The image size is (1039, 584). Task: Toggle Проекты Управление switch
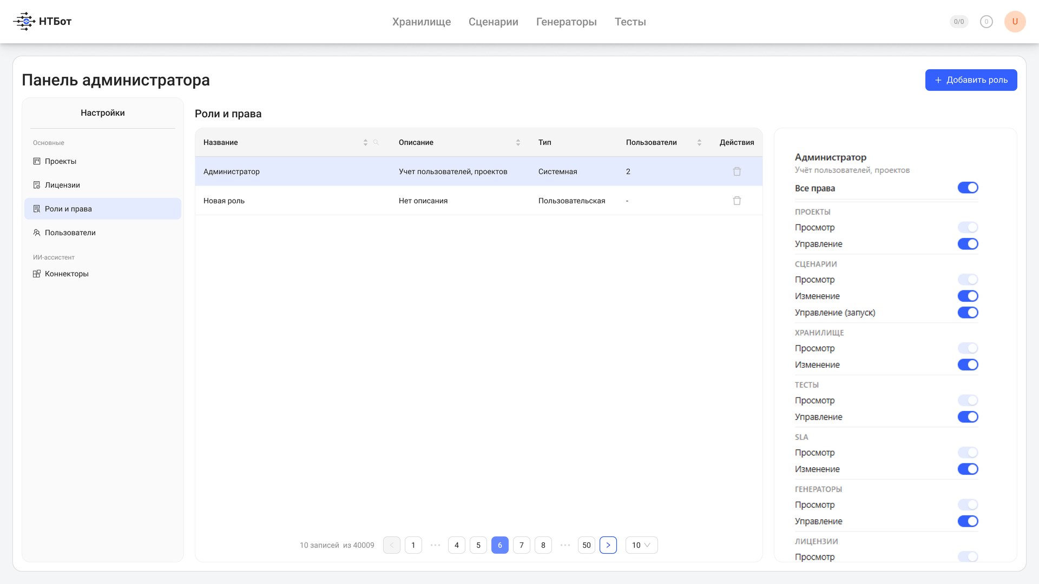(x=968, y=244)
